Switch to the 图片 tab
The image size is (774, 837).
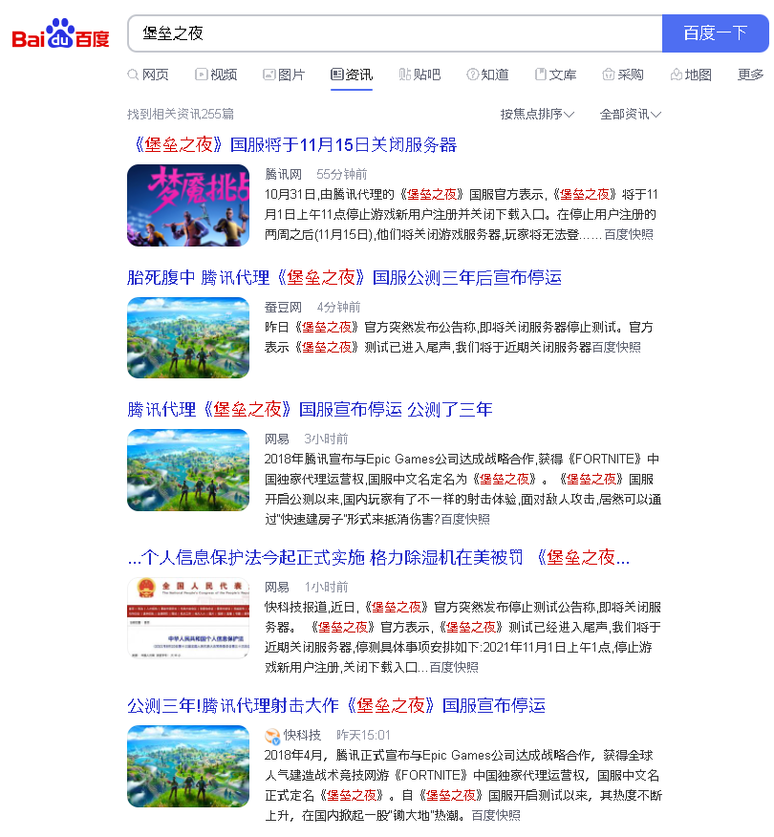click(x=284, y=75)
